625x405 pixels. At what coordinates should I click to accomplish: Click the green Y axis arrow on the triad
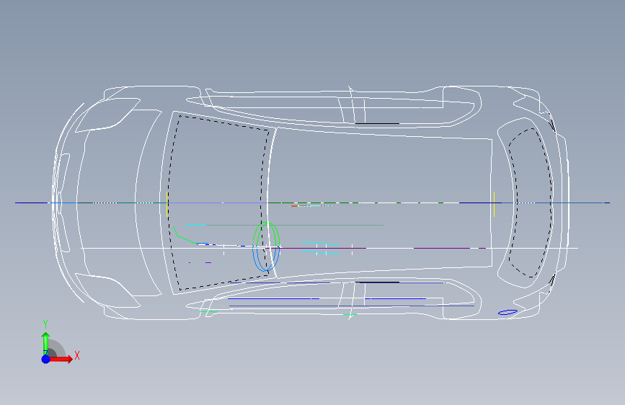coord(45,344)
